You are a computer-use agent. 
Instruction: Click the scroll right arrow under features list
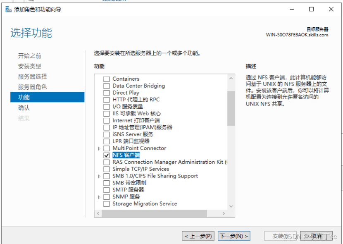(224, 213)
